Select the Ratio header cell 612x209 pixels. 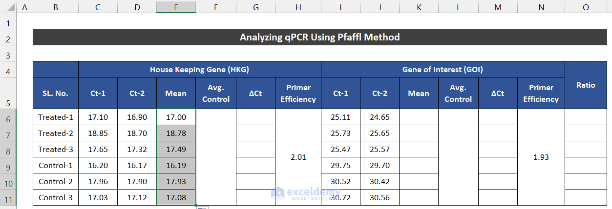[x=585, y=85]
